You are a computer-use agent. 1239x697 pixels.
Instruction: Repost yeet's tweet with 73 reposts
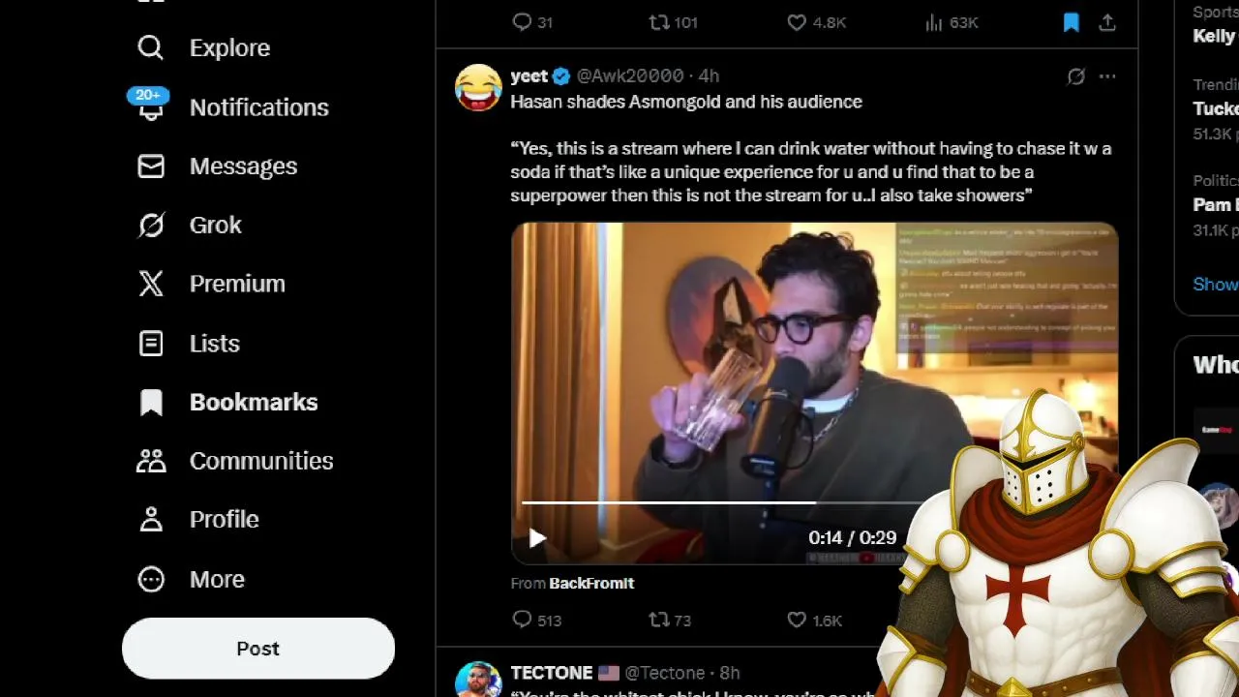pos(658,620)
